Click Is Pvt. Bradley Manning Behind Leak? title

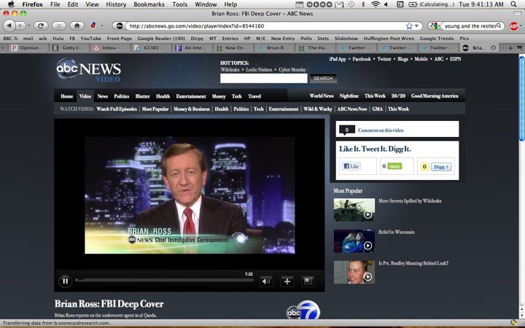click(x=413, y=263)
